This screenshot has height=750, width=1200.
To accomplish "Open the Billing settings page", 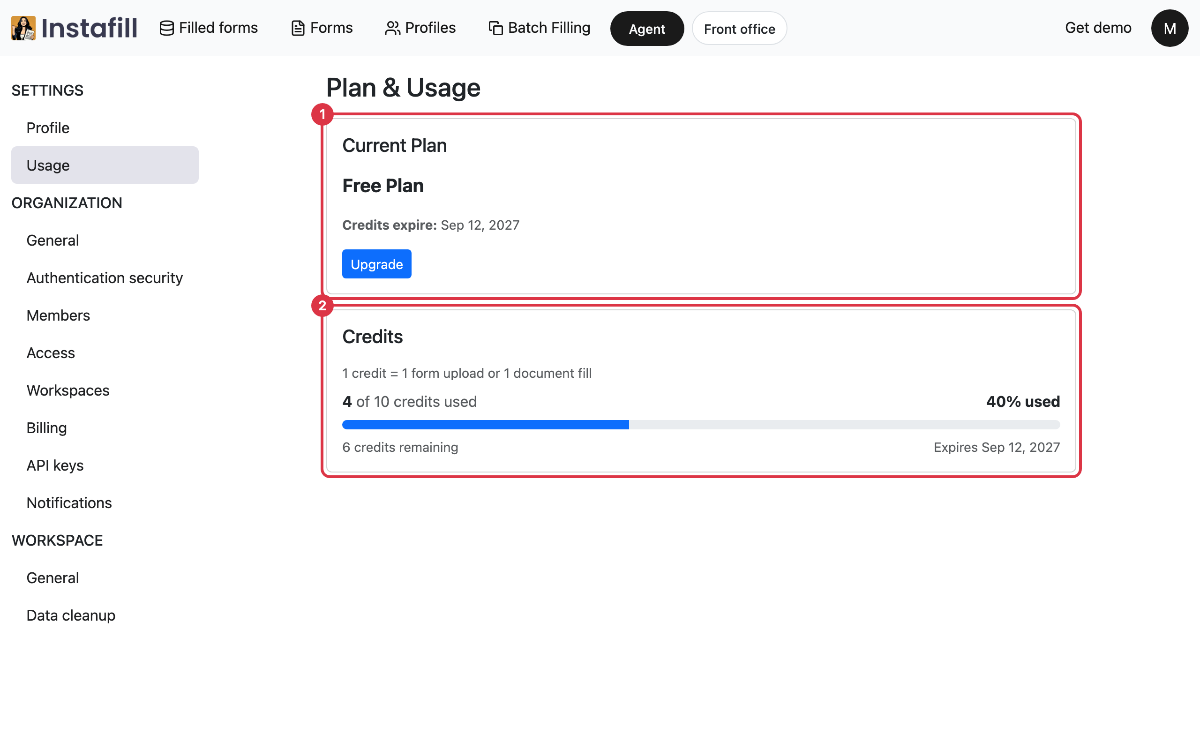I will [105, 427].
